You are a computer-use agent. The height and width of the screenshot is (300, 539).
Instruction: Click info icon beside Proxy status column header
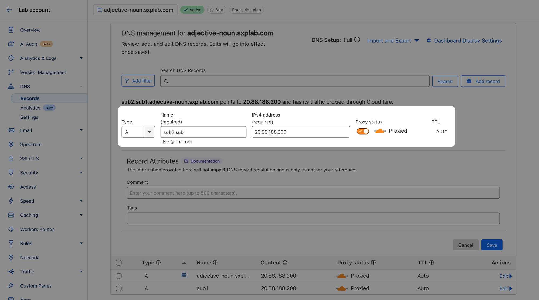tap(374, 262)
